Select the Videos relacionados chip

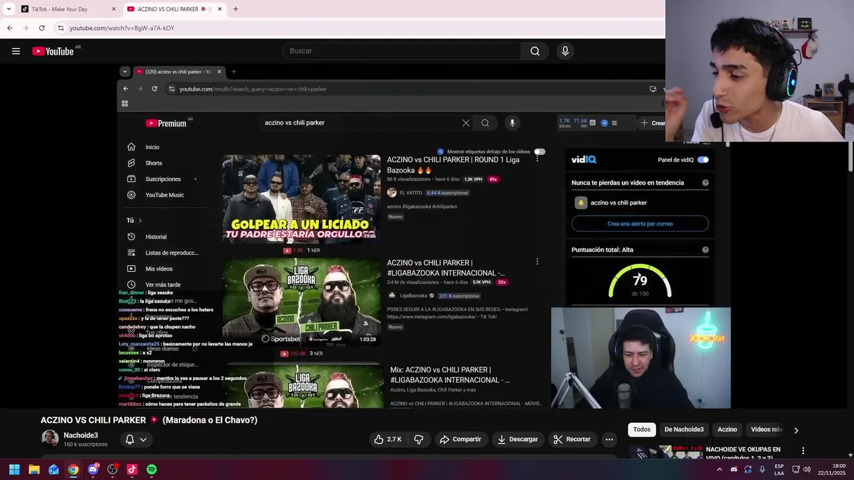click(x=765, y=429)
